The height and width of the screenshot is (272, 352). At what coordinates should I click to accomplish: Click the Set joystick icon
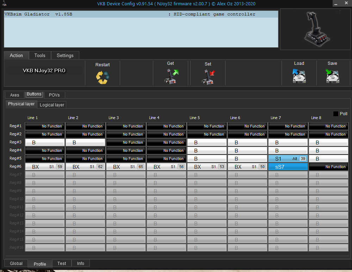[208, 77]
